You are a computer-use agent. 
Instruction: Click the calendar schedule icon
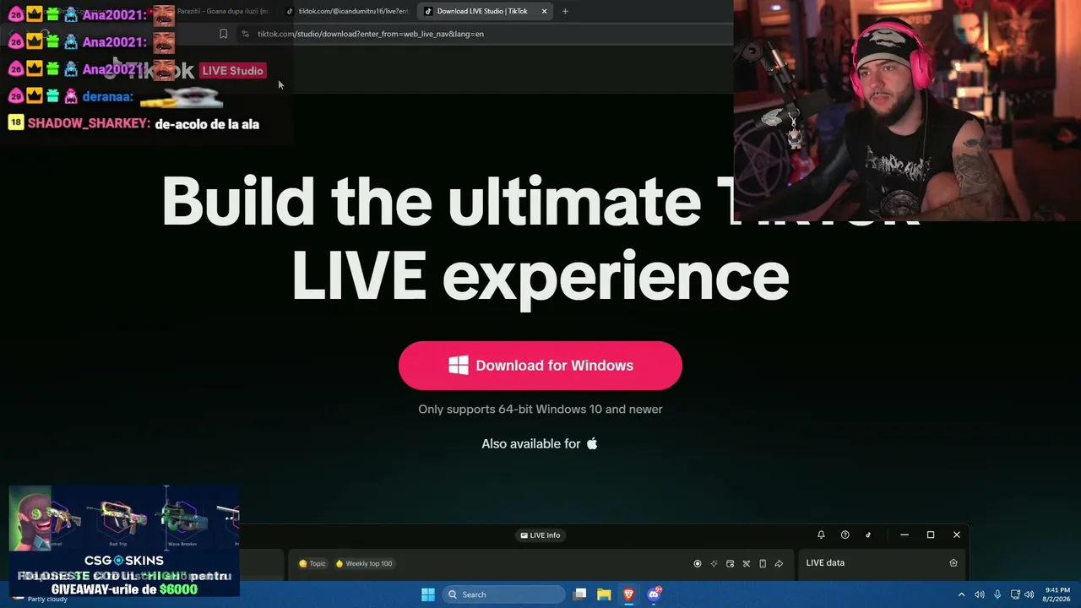731,563
